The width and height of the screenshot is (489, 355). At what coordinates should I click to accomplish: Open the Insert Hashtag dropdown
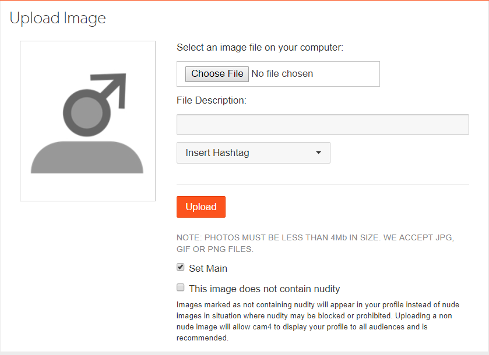click(x=253, y=153)
